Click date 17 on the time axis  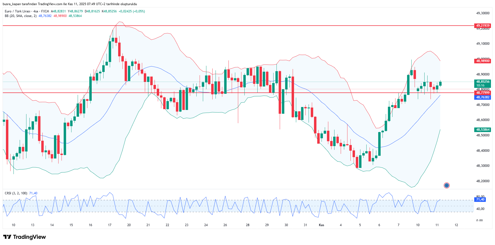point(110,225)
